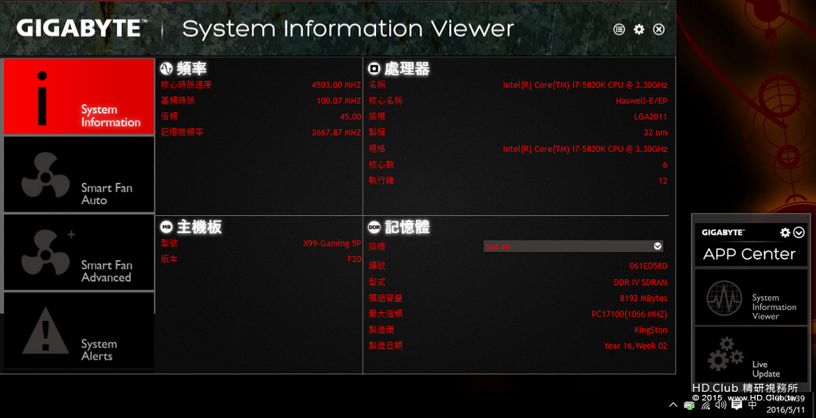
Task: Switch to Smart Fan Auto tab
Action: pos(79,174)
